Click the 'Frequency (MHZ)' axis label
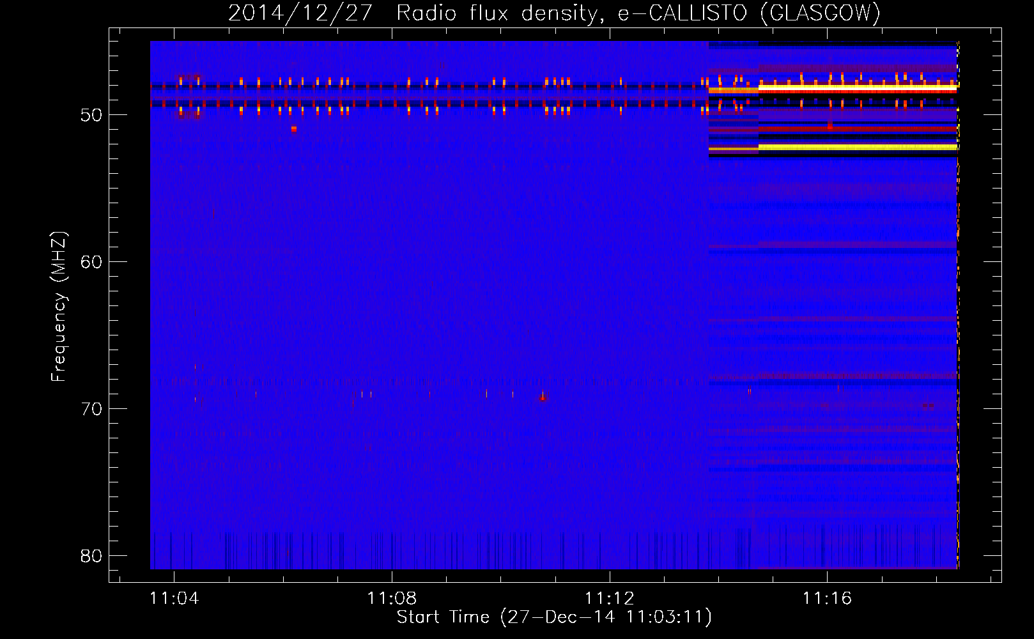The width and height of the screenshot is (1034, 639). 59,307
